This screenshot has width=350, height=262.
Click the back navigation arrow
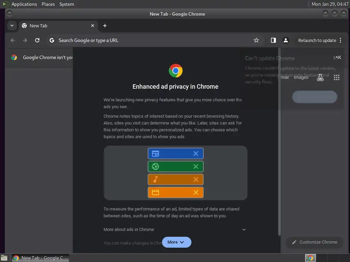click(x=13, y=40)
